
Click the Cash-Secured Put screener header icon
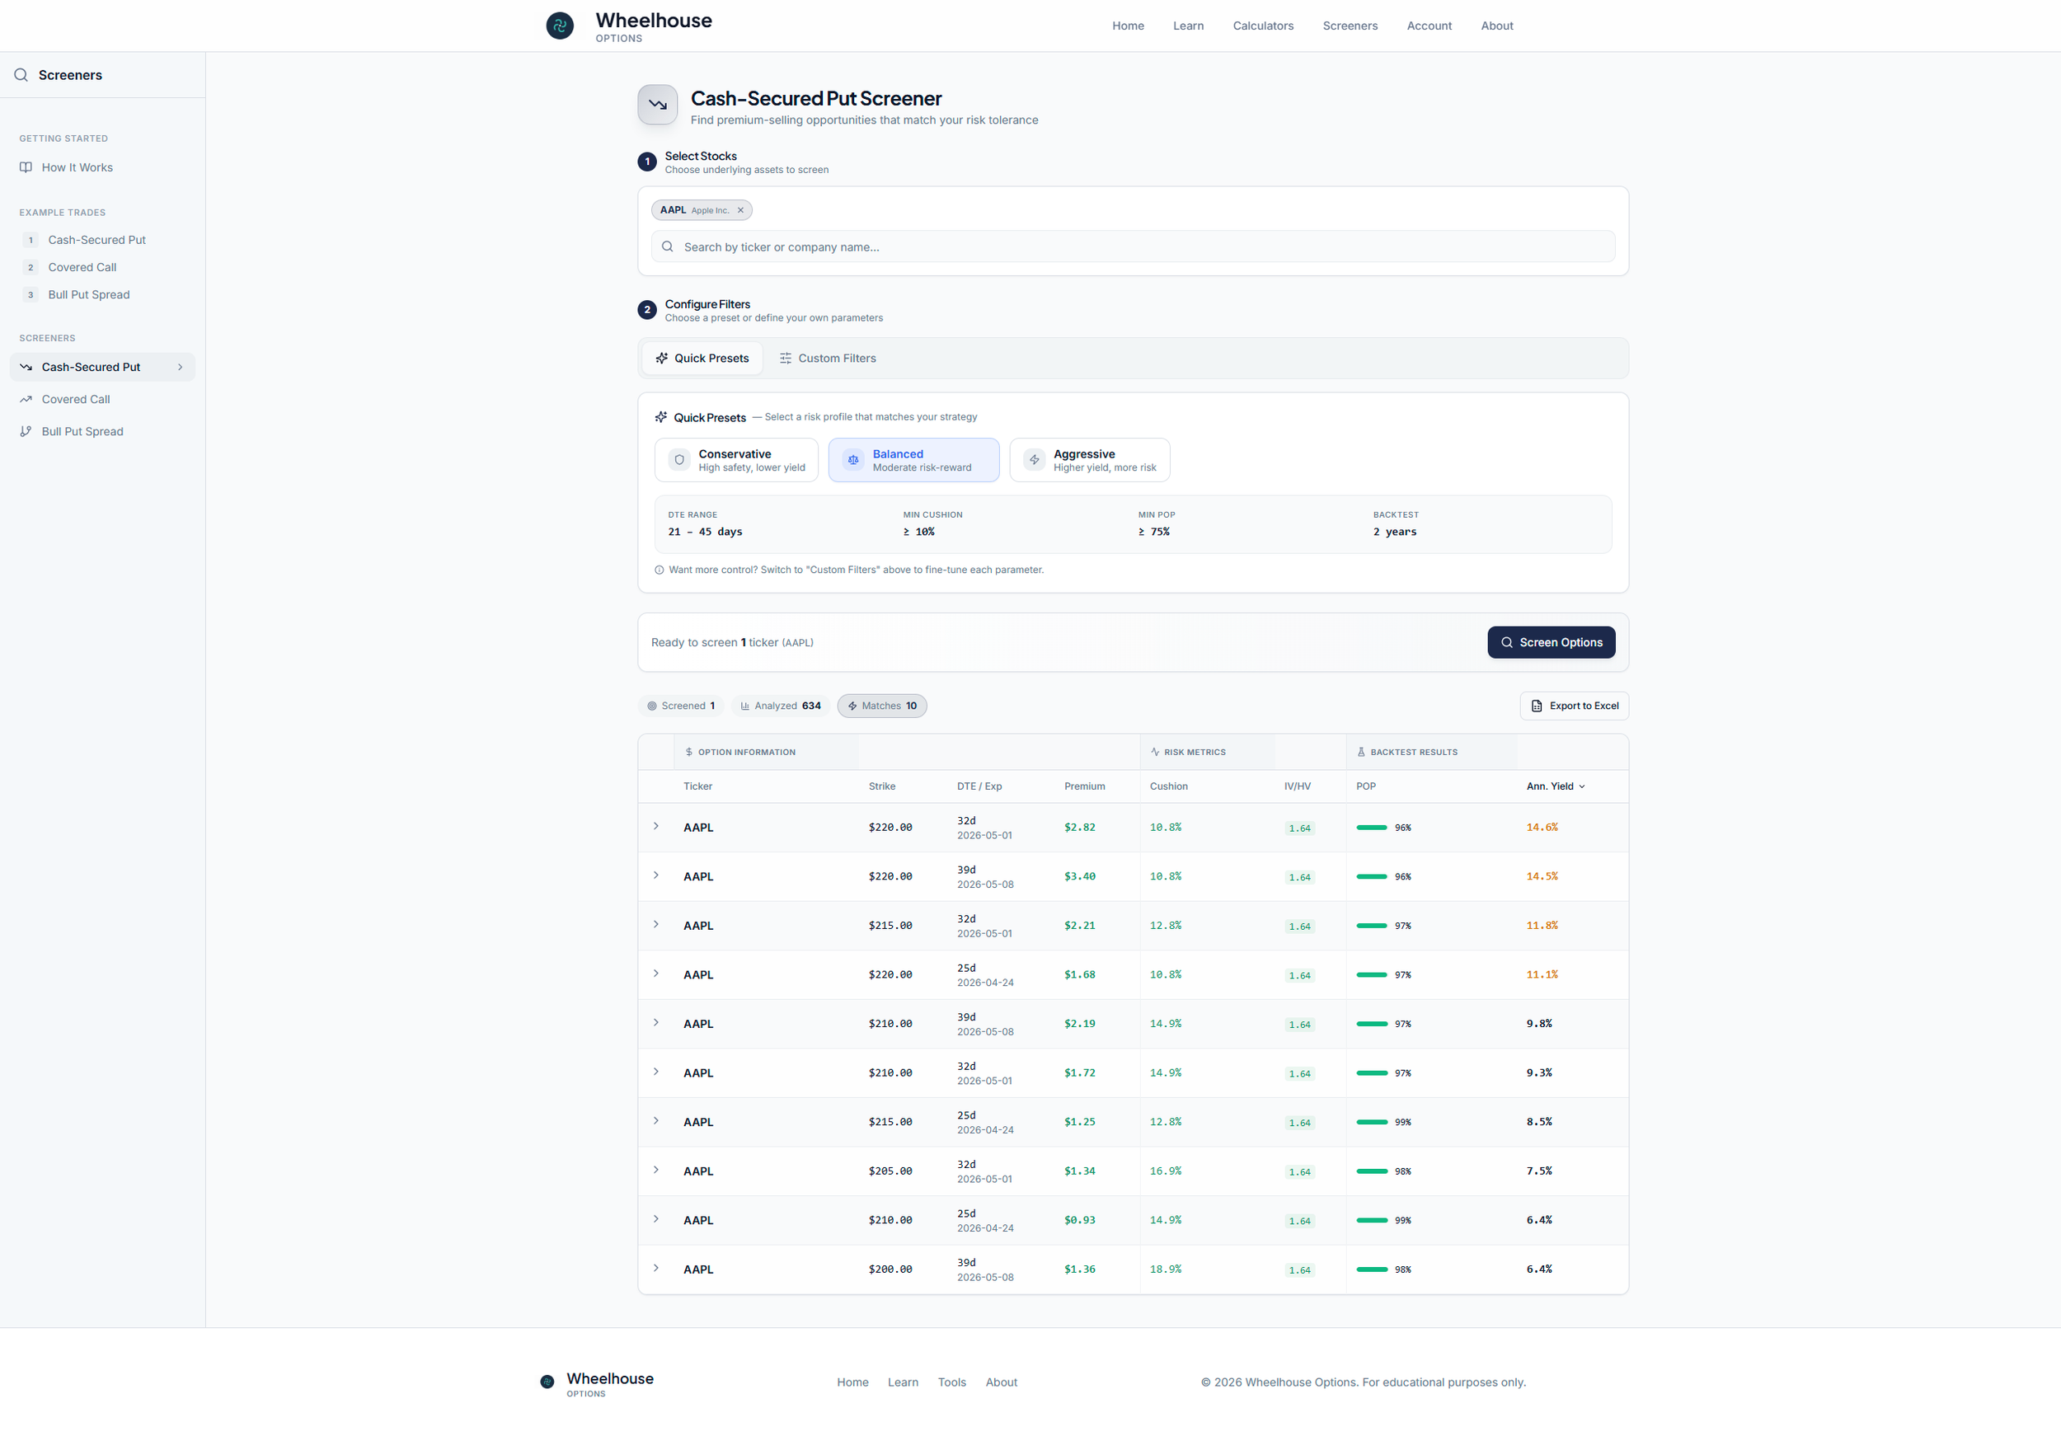[657, 105]
